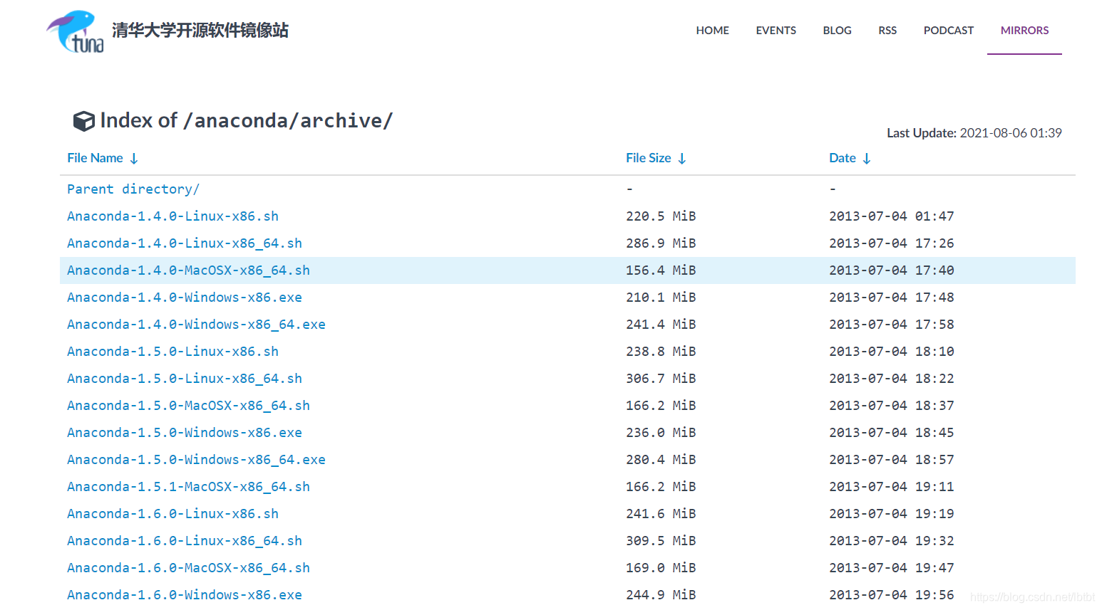The width and height of the screenshot is (1102, 610).
Task: Download Anaconda-1.4.0-MacOSX-x86_64.sh
Action: [188, 270]
